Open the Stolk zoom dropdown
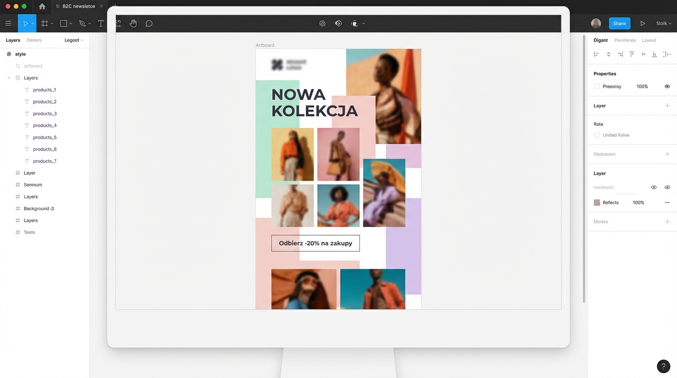Screen dimensions: 677x378 (x=663, y=23)
